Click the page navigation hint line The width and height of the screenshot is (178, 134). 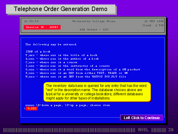[68, 105]
